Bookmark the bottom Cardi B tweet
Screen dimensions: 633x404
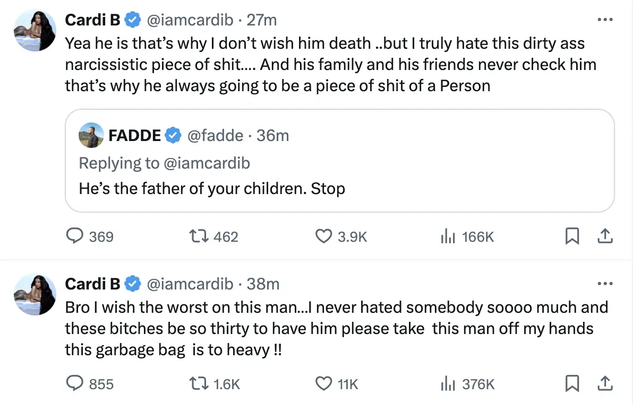click(572, 383)
